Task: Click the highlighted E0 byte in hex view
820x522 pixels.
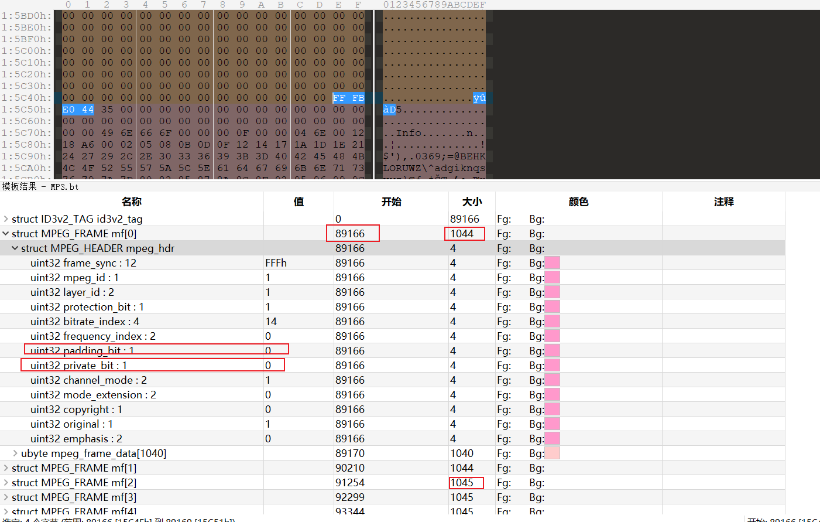Action: tap(68, 110)
